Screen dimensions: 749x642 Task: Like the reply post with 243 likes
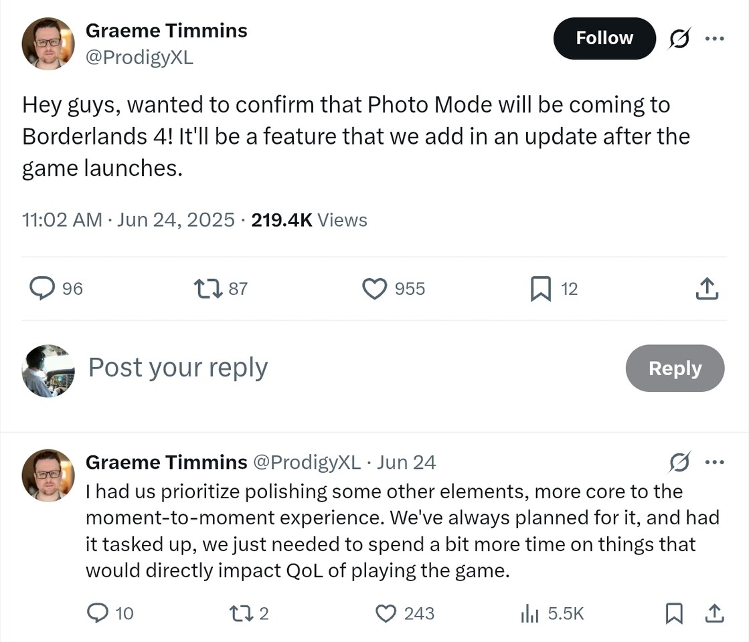point(386,613)
